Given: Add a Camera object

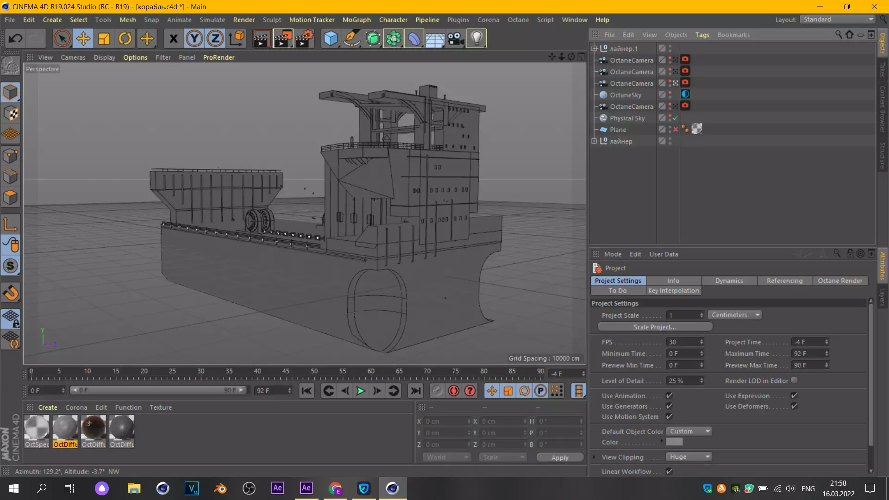Looking at the screenshot, I should click(456, 38).
